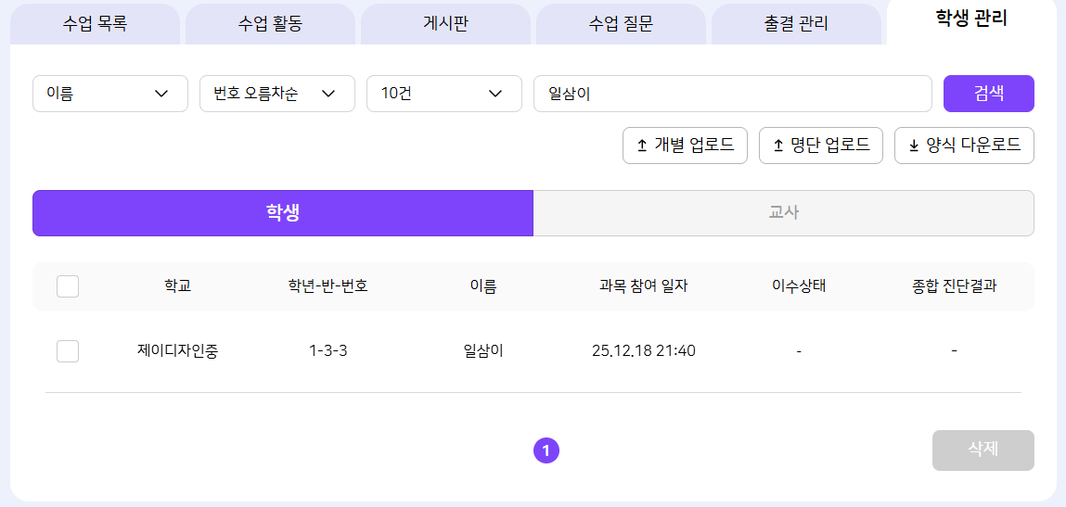
Task: Select the 학생 list toggle
Action: (283, 213)
